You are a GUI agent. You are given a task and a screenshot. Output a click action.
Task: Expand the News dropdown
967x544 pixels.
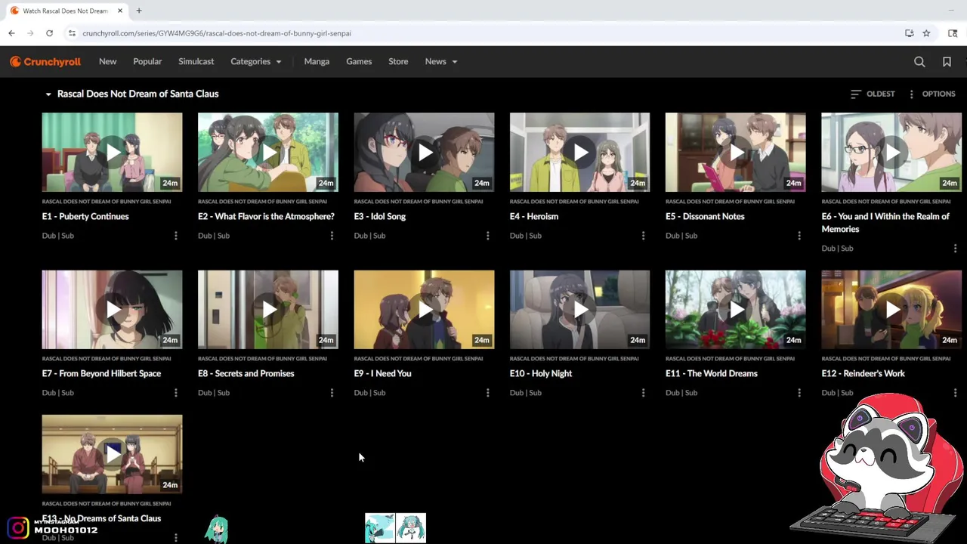pos(441,62)
